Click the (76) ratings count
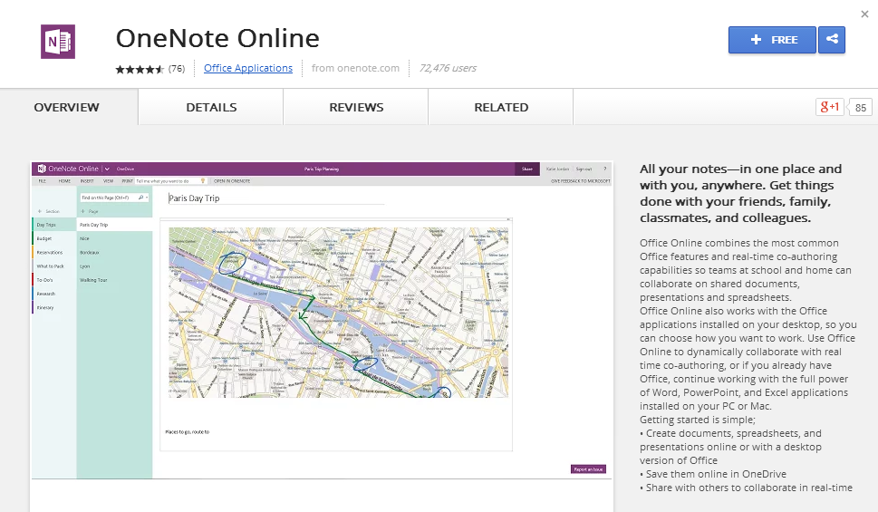This screenshot has height=512, width=878. (177, 68)
